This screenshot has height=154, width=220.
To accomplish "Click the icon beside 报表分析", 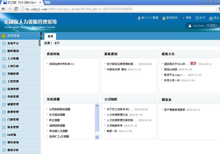I will click(4, 150).
